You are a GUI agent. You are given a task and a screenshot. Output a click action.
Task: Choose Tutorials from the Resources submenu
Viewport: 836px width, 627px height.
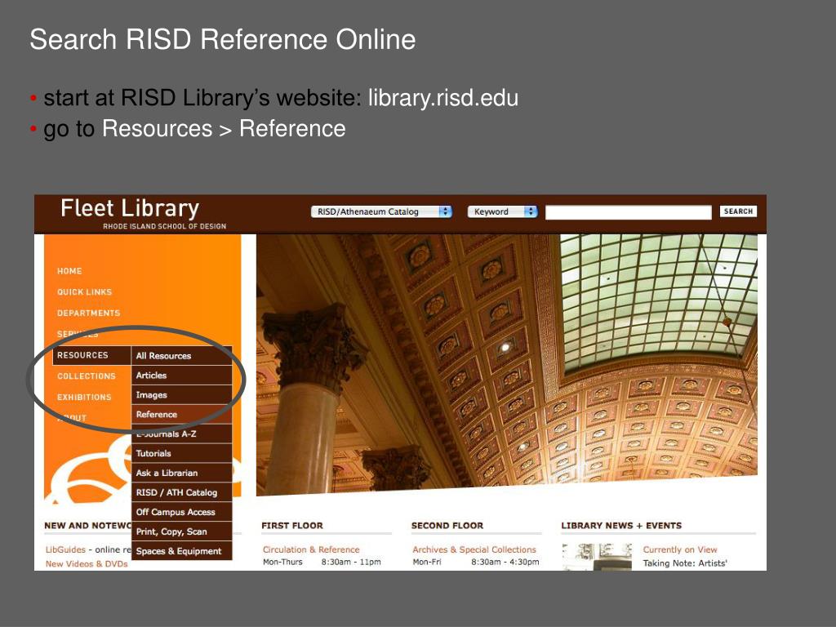click(181, 453)
